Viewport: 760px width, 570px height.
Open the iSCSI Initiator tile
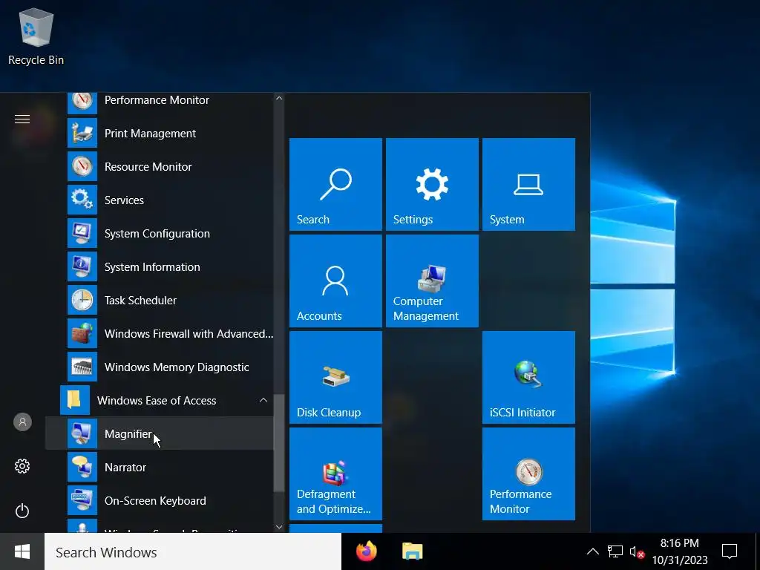[528, 377]
